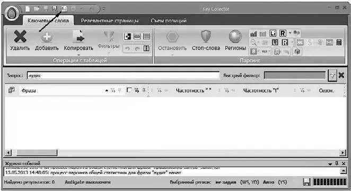Click the column arrange icon with black half
Screen dimensions: 351x191
pyautogui.click(x=127, y=37)
